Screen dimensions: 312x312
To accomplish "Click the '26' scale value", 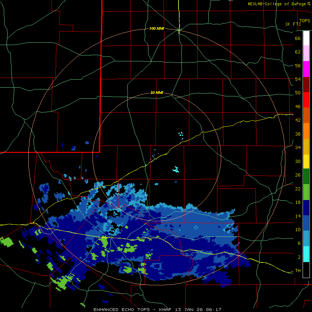I will click(x=298, y=175).
